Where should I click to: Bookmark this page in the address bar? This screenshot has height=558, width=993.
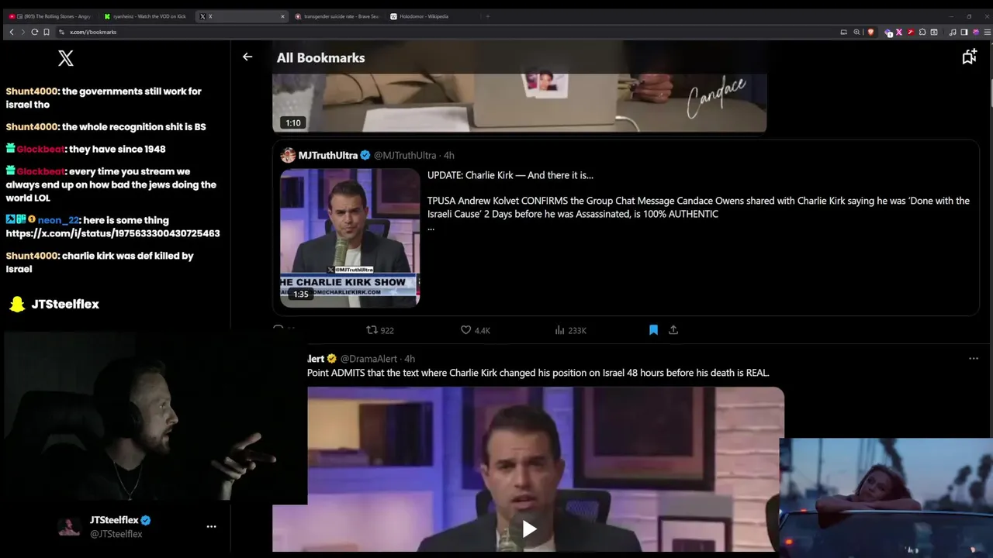tap(47, 32)
